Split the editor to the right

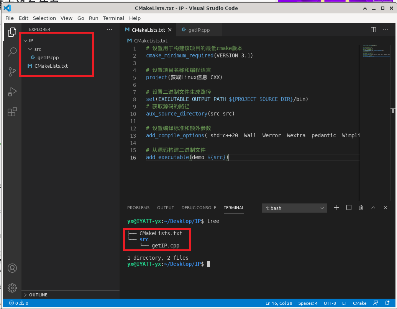coord(373,29)
